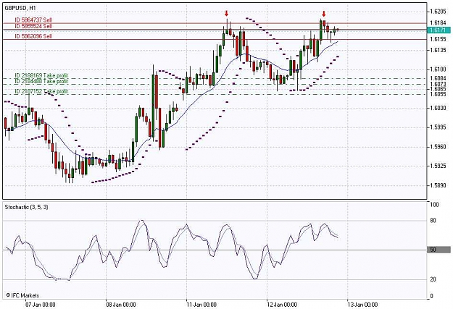
Task: Select the ID 5962096 Sell order label
Action: coord(33,36)
